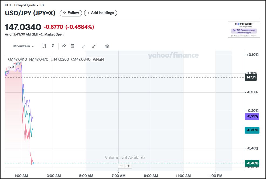Viewport: 266px width, 179px height.
Task: Click the V:NaN volume value
Action: click(x=98, y=59)
